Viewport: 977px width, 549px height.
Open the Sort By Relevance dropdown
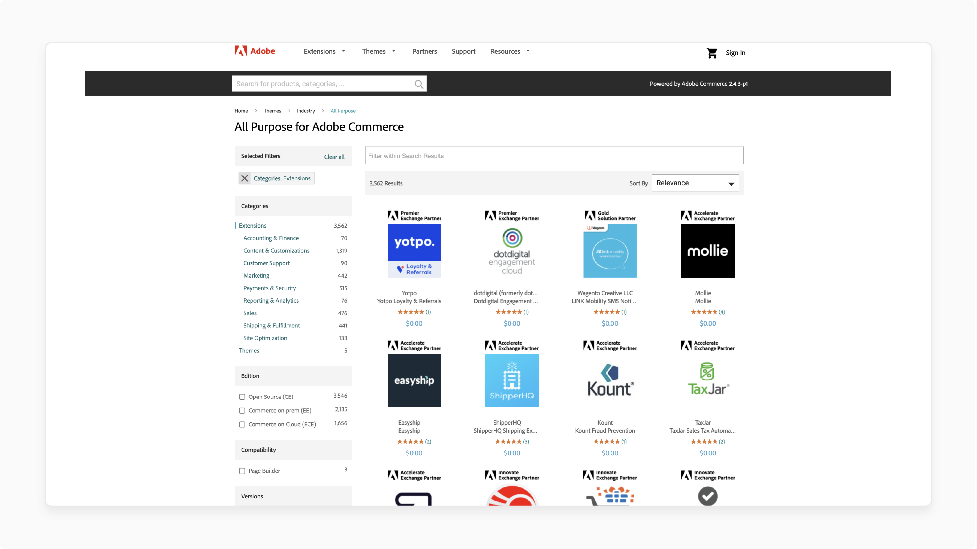click(695, 183)
